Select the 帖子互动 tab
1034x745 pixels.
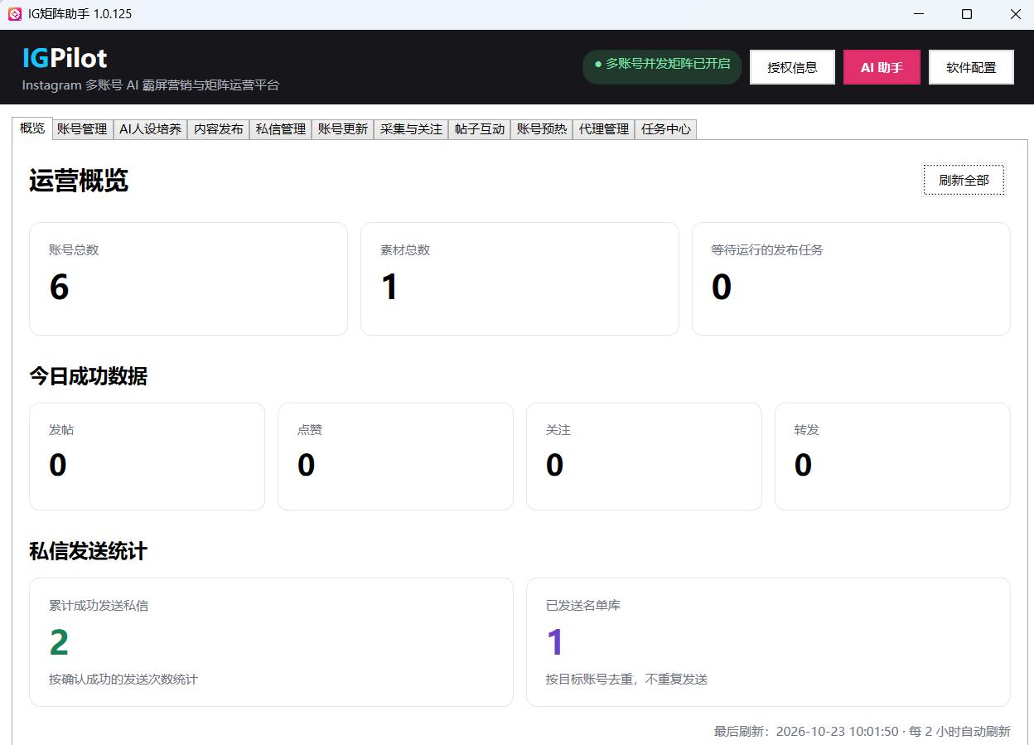pyautogui.click(x=480, y=129)
